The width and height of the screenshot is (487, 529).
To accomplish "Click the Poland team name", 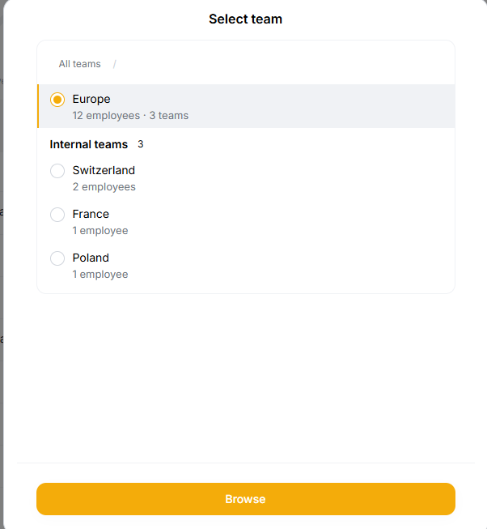I will [x=91, y=258].
